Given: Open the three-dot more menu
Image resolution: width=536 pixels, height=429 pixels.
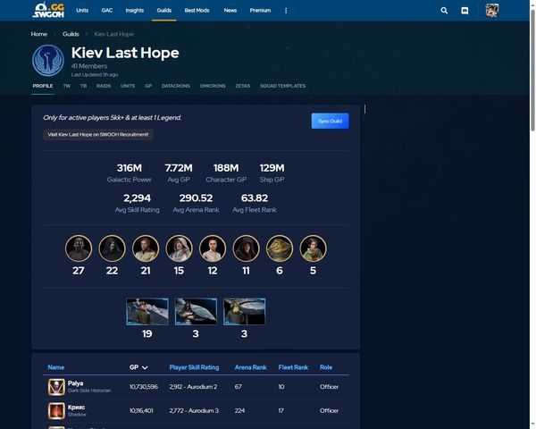Looking at the screenshot, I should (286, 11).
